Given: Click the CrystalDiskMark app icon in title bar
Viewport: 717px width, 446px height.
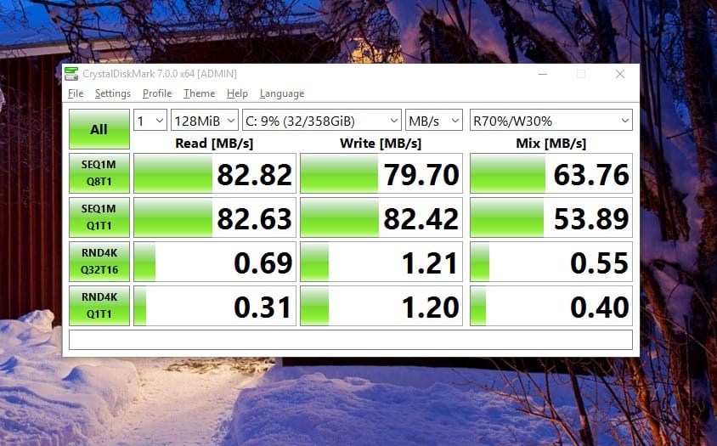Looking at the screenshot, I should pyautogui.click(x=73, y=74).
